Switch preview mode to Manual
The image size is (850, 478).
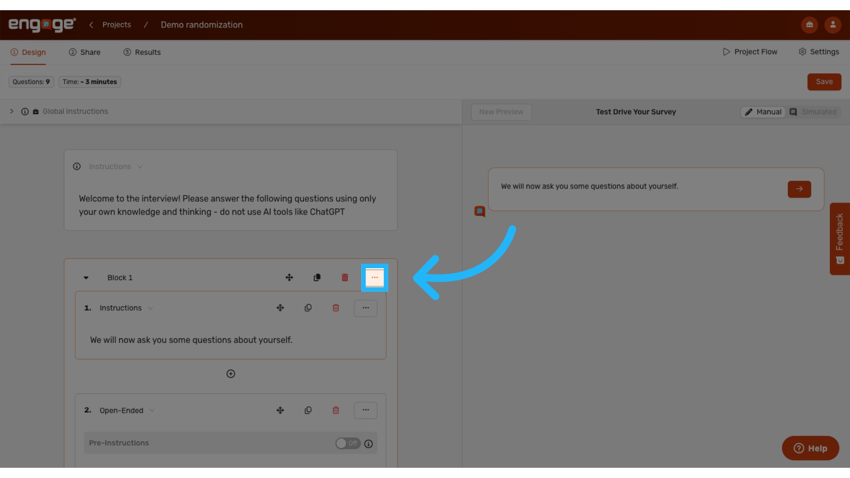763,112
